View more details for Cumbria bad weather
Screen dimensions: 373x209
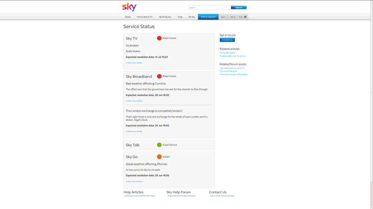pos(134,101)
